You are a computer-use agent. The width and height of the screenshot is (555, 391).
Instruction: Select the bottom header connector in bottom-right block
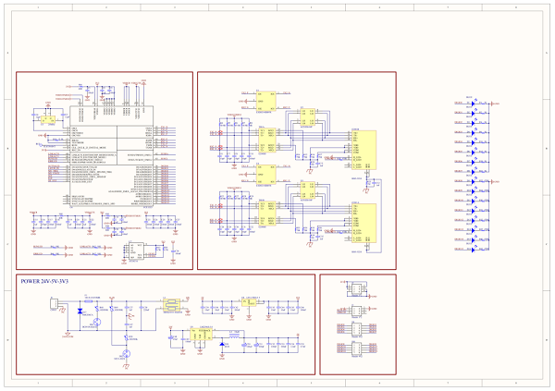(x=357, y=348)
